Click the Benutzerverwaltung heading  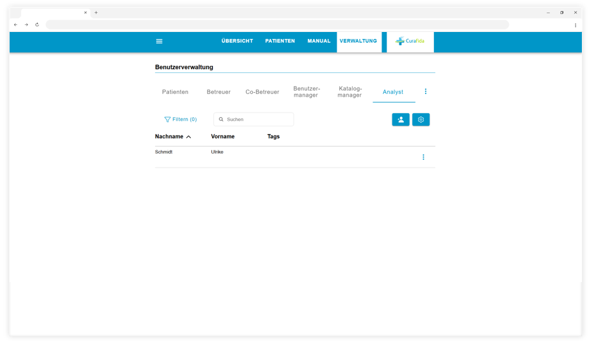coord(184,67)
